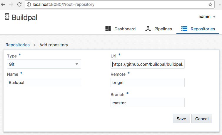The width and height of the screenshot is (222, 135).
Task: Focus the Uri input field
Action: (x=148, y=64)
